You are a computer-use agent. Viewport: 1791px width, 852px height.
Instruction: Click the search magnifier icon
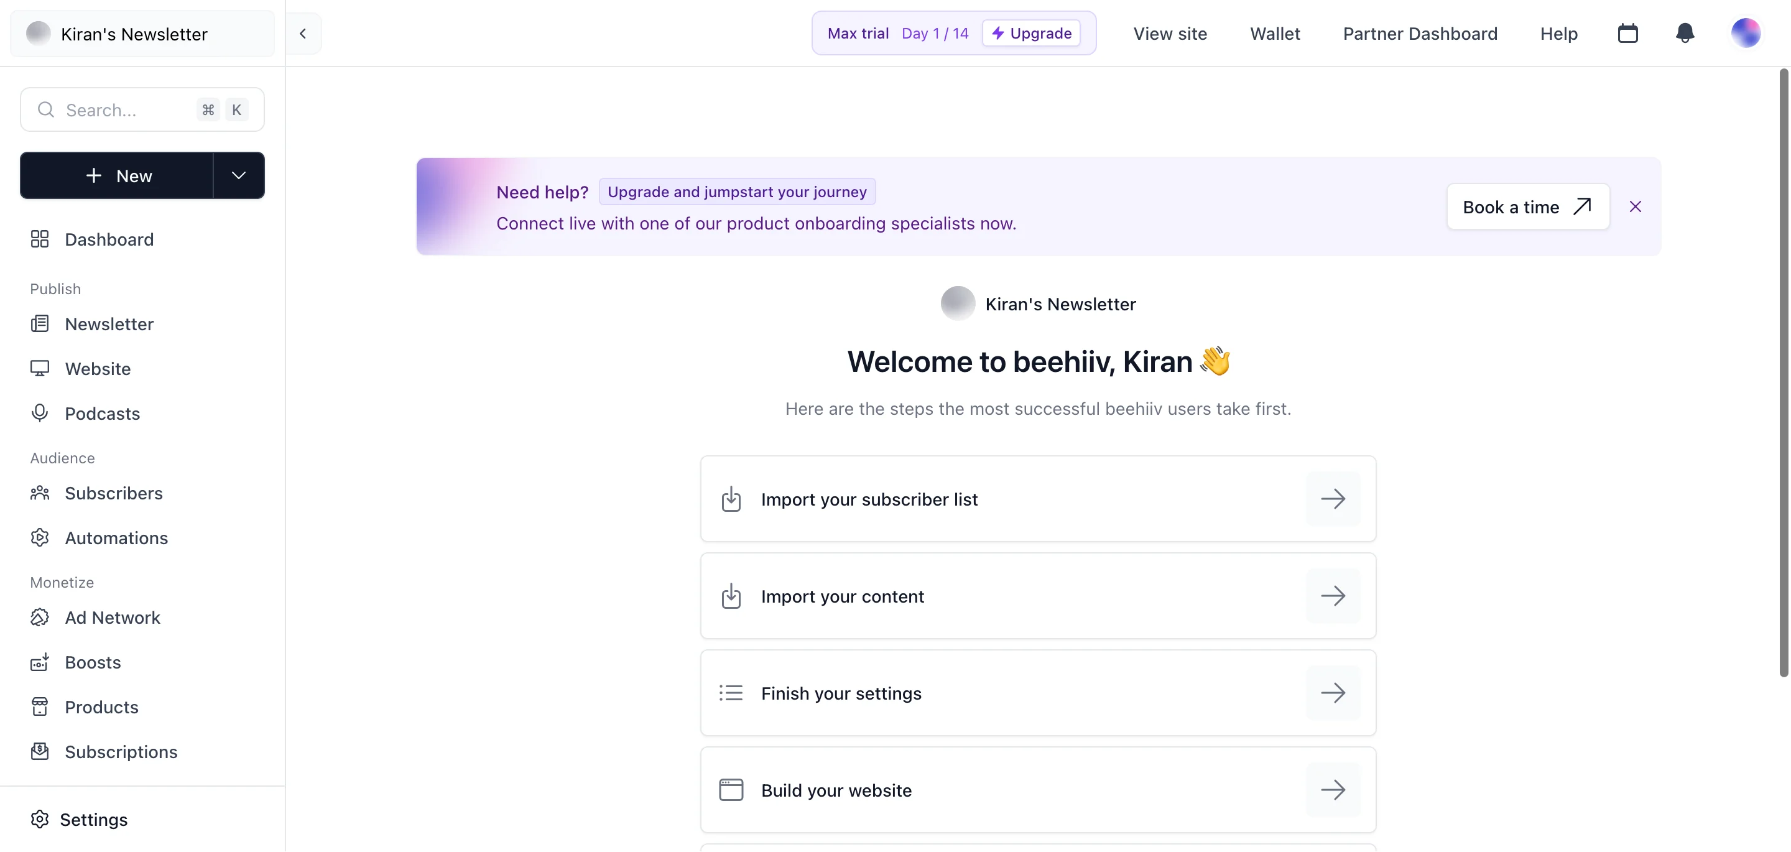[x=46, y=110]
